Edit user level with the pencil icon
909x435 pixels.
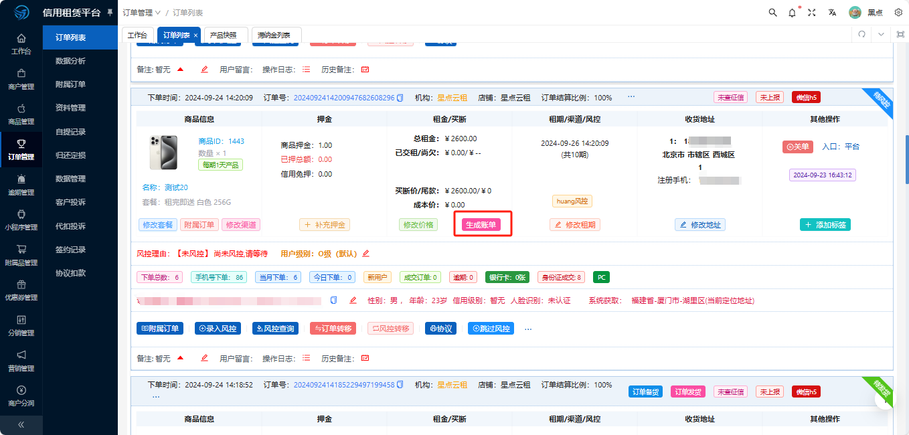point(365,254)
